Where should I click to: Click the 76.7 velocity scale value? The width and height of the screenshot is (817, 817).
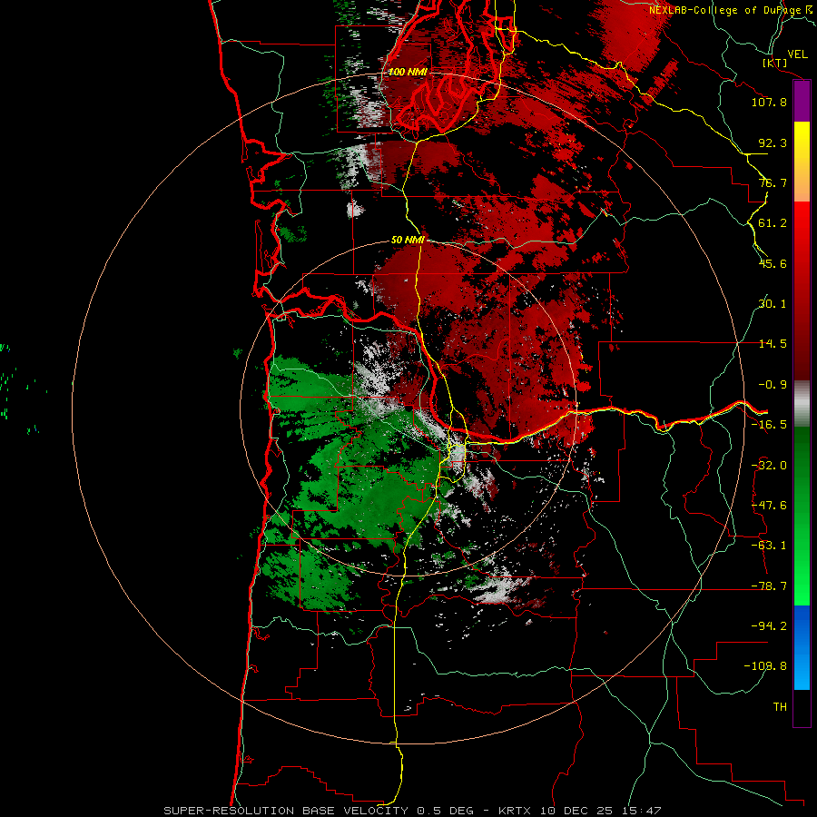point(773,182)
